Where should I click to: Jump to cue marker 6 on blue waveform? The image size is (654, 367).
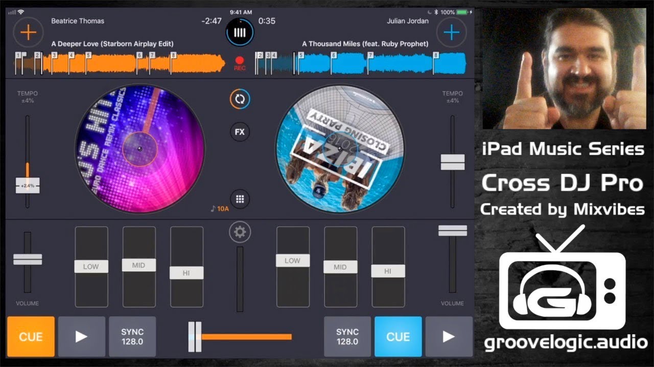(333, 55)
